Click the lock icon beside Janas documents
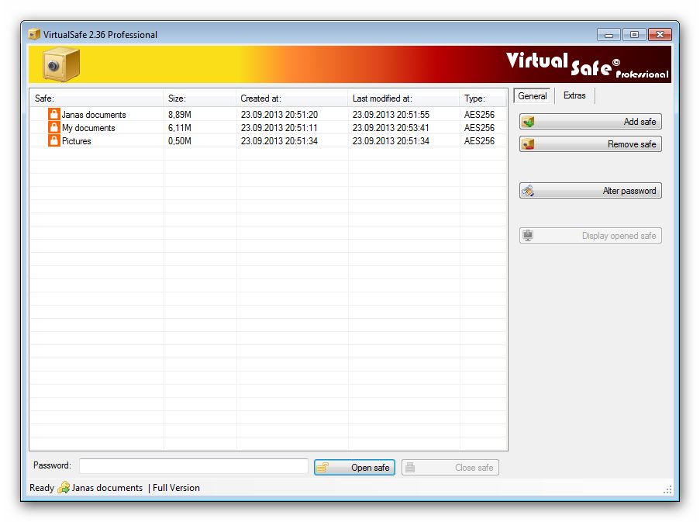The height and width of the screenshot is (522, 700). pos(54,114)
